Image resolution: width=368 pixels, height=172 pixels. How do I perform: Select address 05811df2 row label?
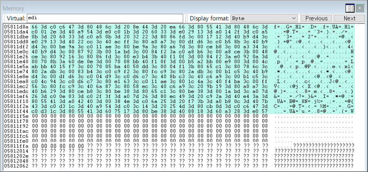pos(16,46)
